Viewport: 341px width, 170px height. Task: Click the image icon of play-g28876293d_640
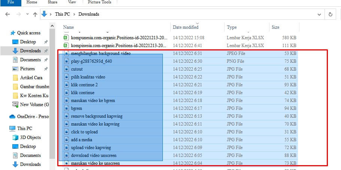67,61
